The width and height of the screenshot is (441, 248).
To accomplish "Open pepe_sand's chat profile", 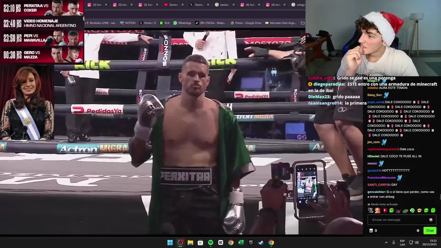I will [x=376, y=102].
